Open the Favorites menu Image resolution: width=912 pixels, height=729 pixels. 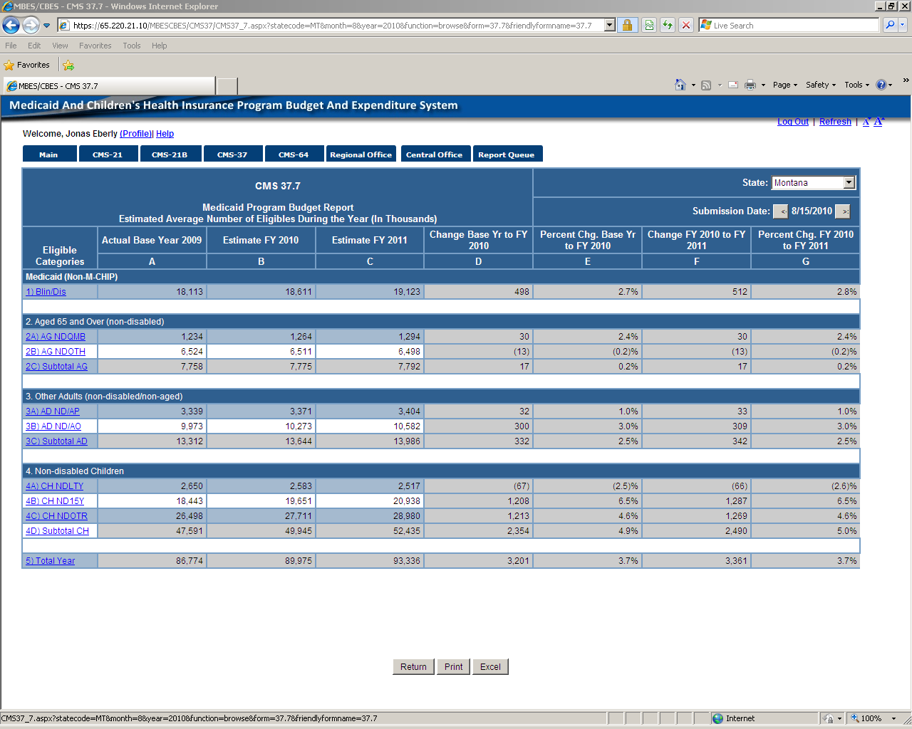click(95, 46)
